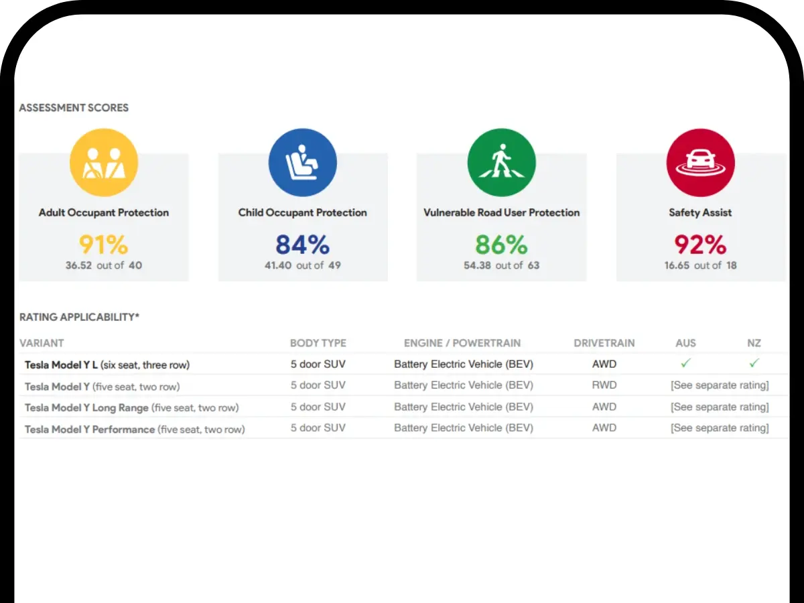Viewport: 804px width, 603px height.
Task: Select the Tesla Model Y five seat variant
Action: 103,387
